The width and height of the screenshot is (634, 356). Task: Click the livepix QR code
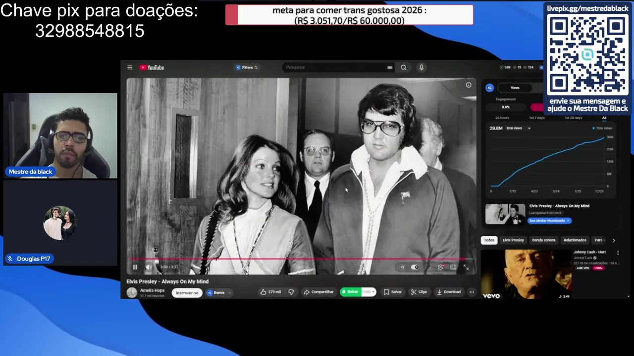tap(587, 54)
